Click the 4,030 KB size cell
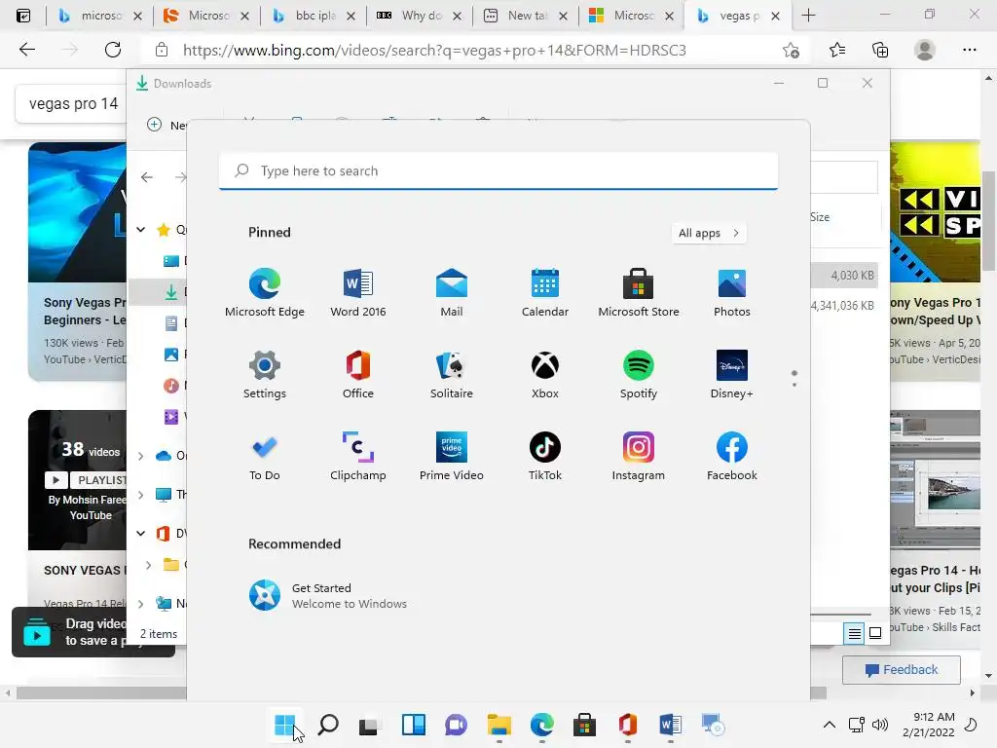This screenshot has width=997, height=748. (x=851, y=276)
